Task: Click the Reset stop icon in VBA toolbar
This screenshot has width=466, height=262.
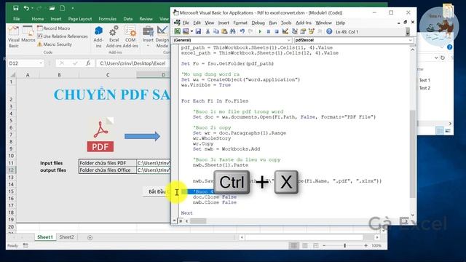Action: pyautogui.click(x=277, y=31)
